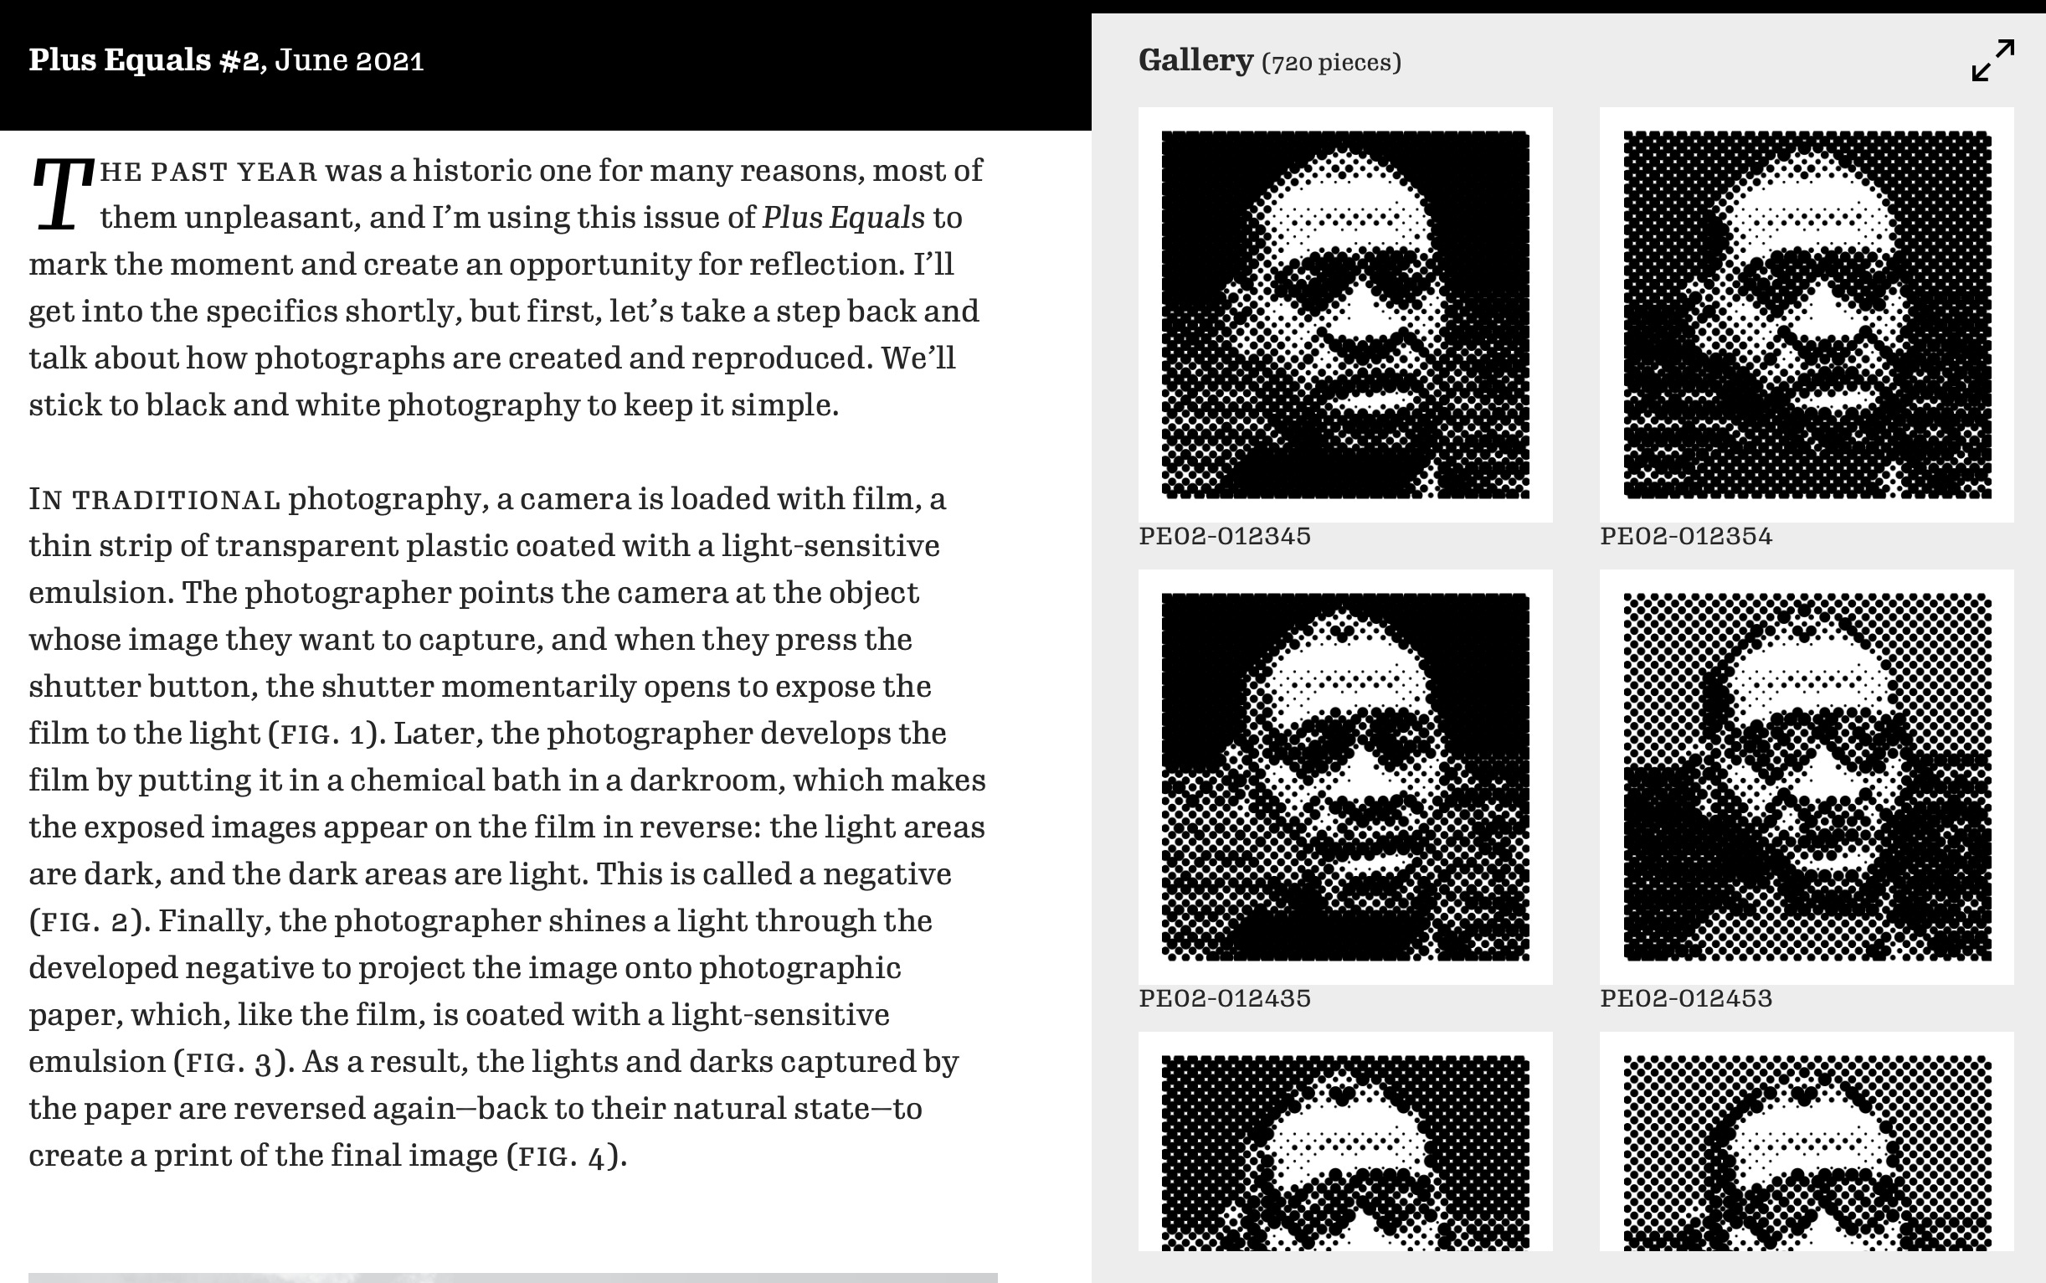Open the partially visible bottom-right gallery portrait
This screenshot has height=1283, width=2046.
tap(1807, 1141)
